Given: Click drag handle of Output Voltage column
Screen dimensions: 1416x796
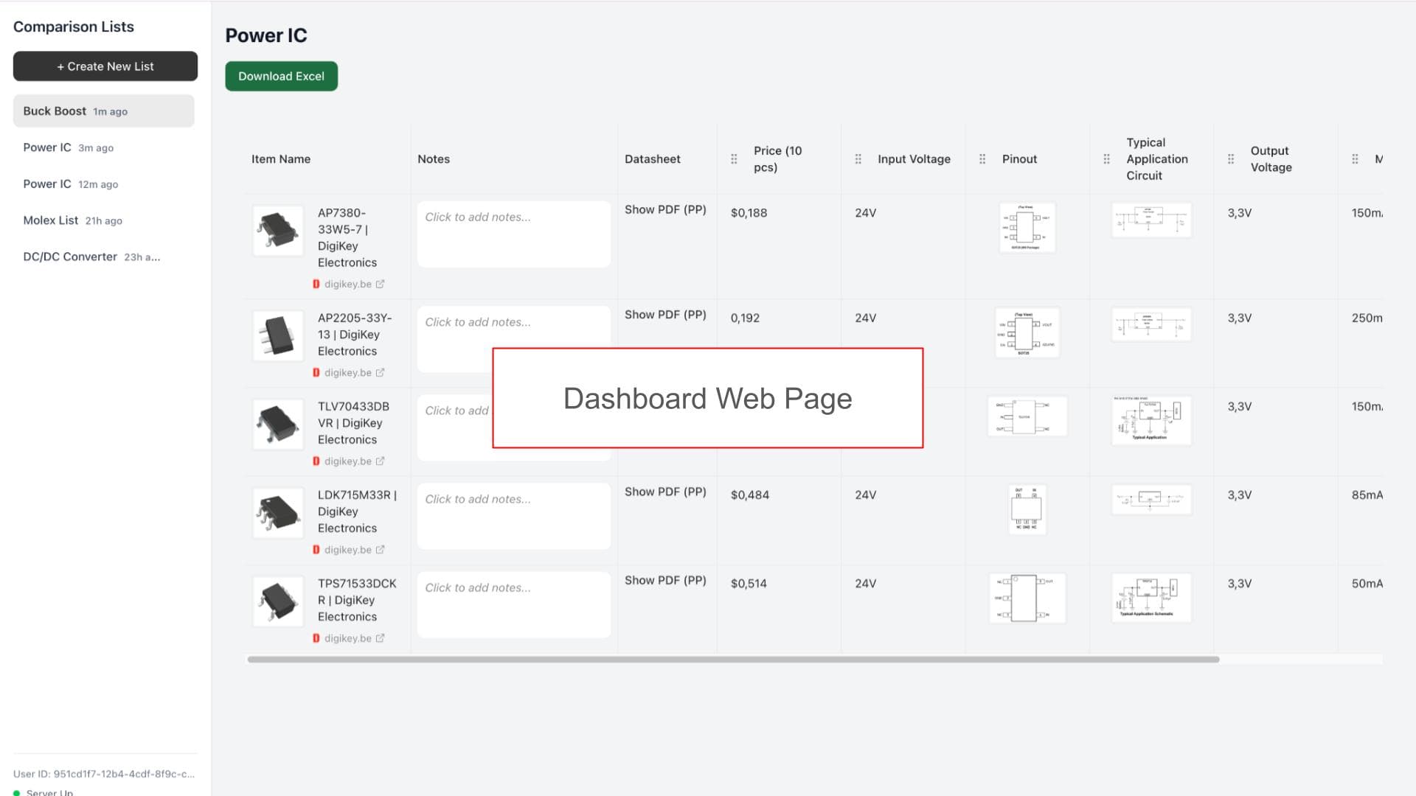Looking at the screenshot, I should 1230,159.
